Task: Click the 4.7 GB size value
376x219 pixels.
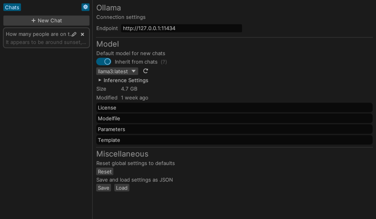Action: tap(129, 89)
